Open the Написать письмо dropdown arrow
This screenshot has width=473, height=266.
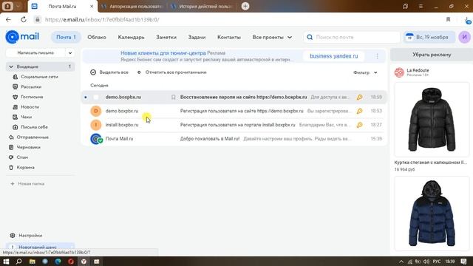pyautogui.click(x=70, y=52)
